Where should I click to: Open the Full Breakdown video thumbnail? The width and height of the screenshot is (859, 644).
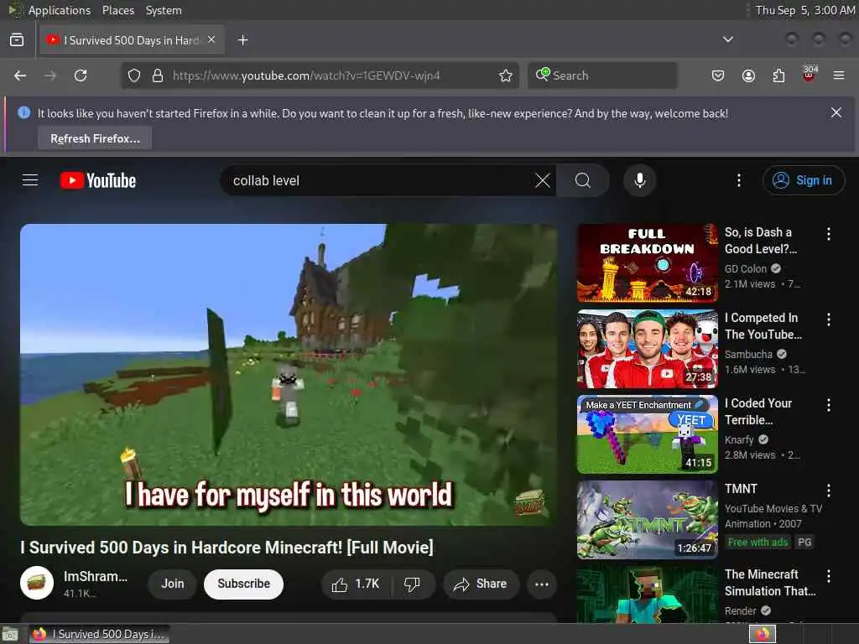648,262
